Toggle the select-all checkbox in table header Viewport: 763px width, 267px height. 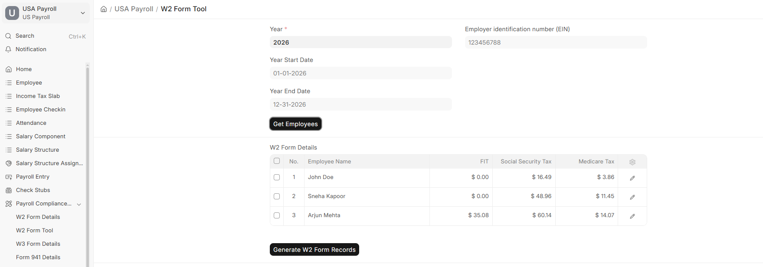tap(277, 161)
